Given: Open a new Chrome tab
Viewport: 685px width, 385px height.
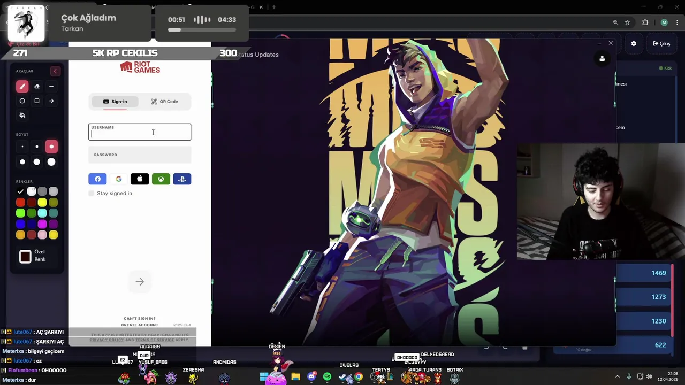Looking at the screenshot, I should click(x=274, y=7).
